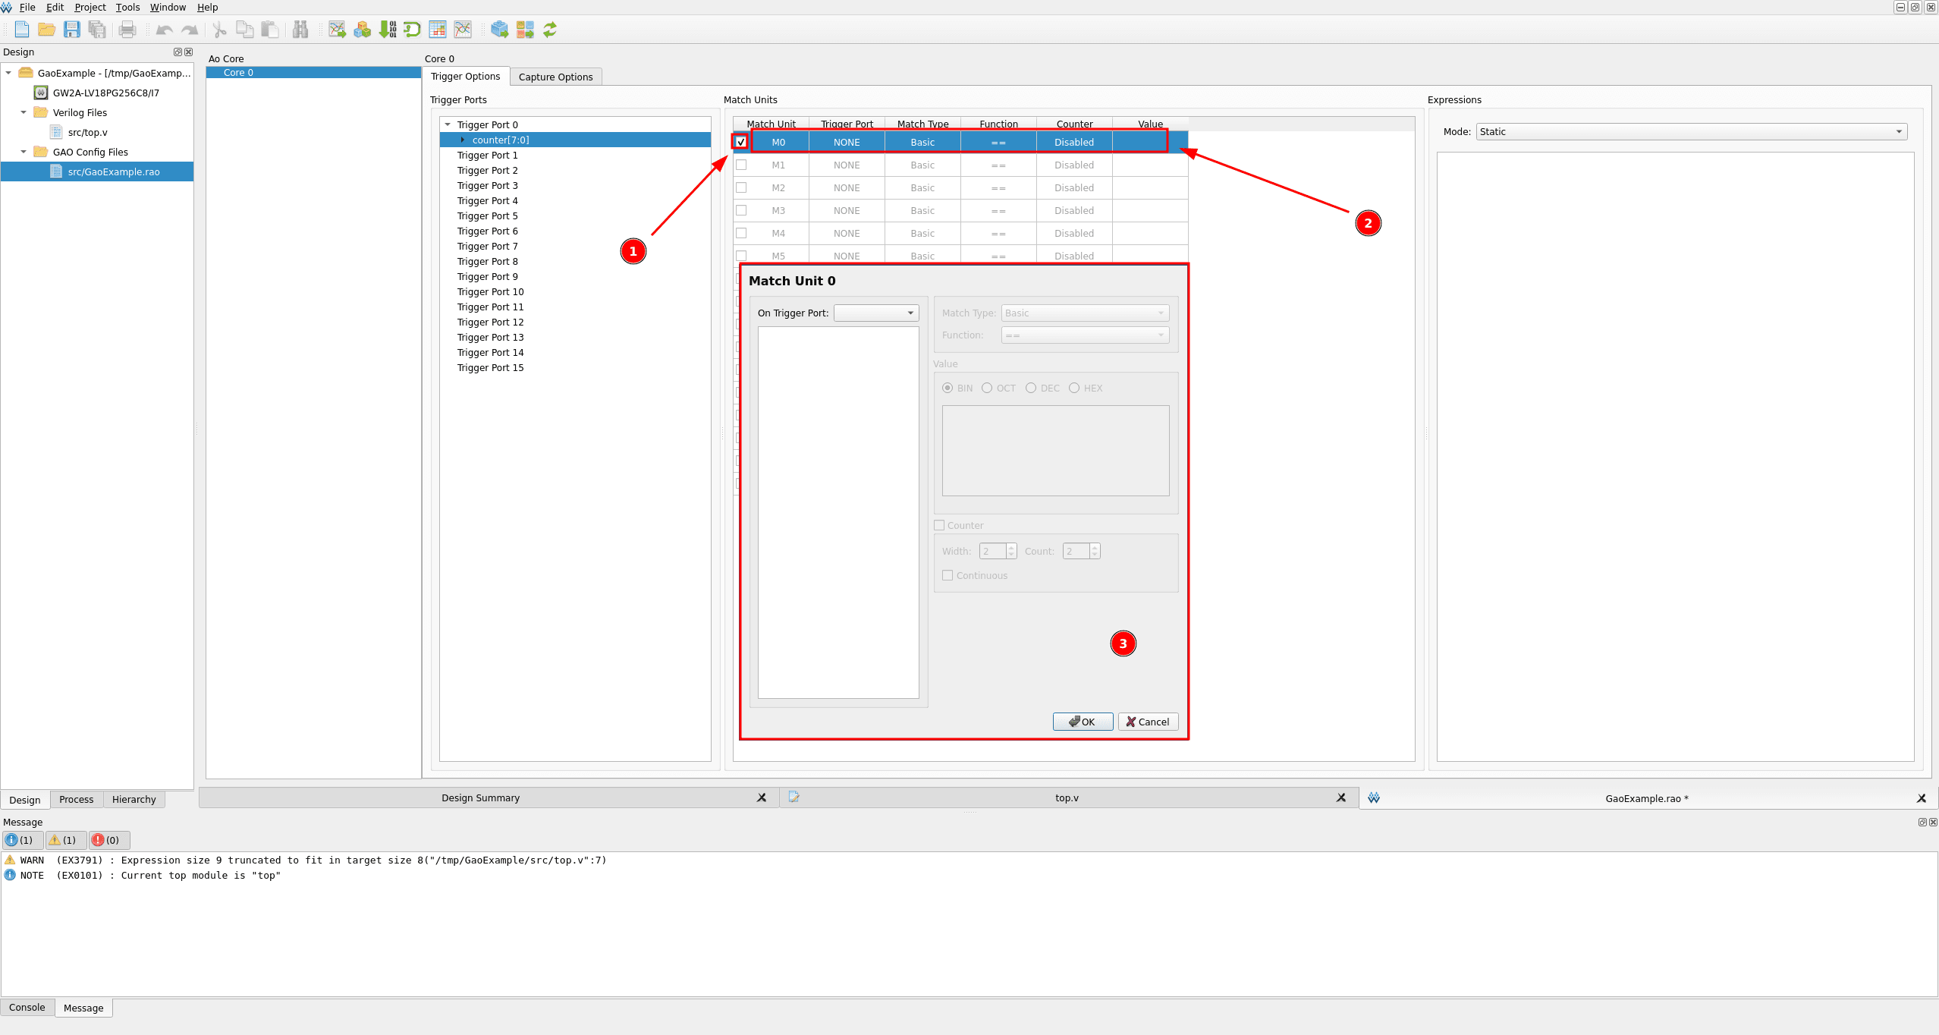
Task: Enable the M2 match unit checkbox
Action: pos(741,187)
